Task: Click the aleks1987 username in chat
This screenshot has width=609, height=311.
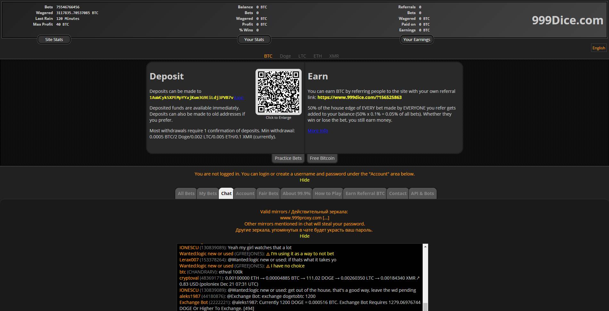Action: coord(190,296)
